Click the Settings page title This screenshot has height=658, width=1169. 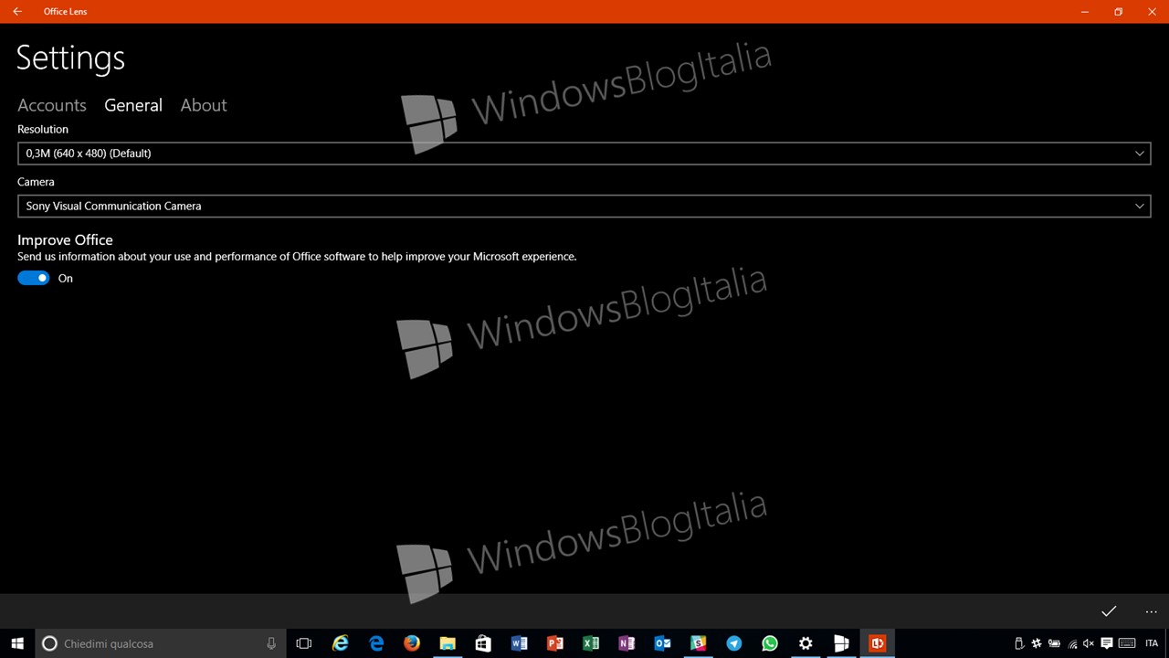(x=70, y=58)
